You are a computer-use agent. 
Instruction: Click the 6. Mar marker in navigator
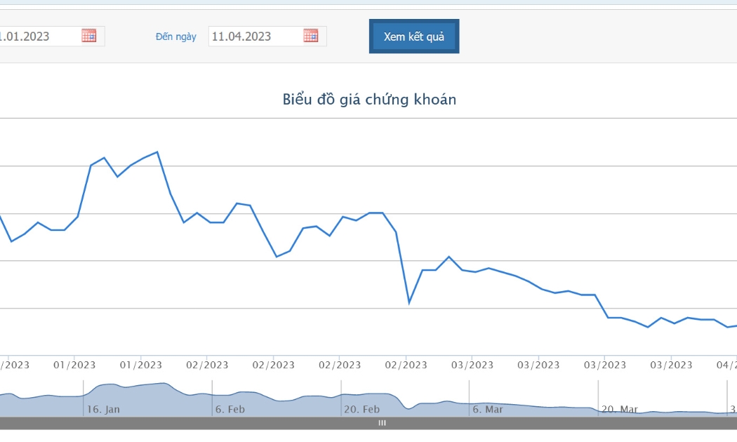pos(487,409)
